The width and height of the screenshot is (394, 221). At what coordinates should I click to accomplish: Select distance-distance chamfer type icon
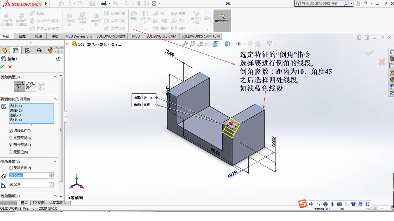coord(30,86)
